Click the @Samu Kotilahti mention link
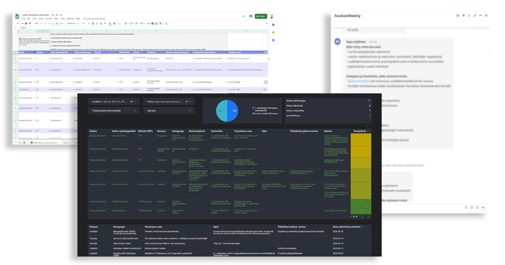 point(359,81)
